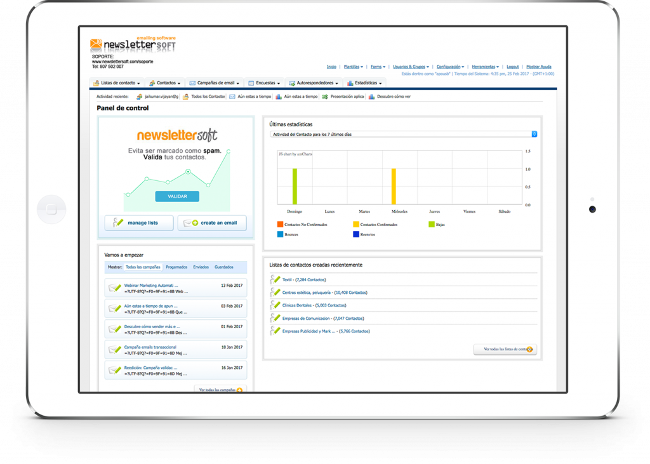The height and width of the screenshot is (464, 650).
Task: Expand the Configuración top menu
Action: (450, 67)
